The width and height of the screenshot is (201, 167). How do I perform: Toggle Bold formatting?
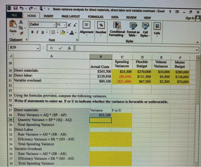32,32
